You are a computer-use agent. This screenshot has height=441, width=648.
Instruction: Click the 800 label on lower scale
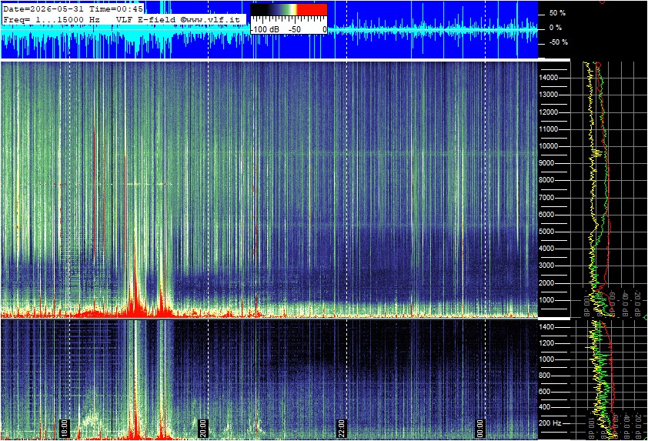pos(545,376)
